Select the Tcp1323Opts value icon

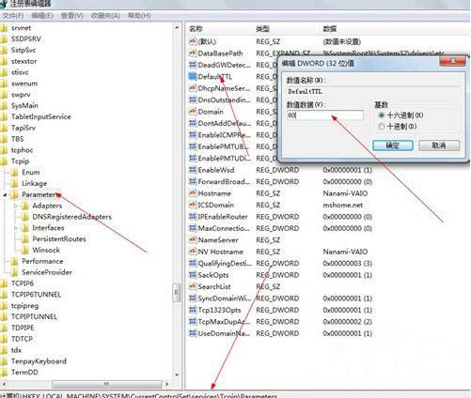pos(193,310)
